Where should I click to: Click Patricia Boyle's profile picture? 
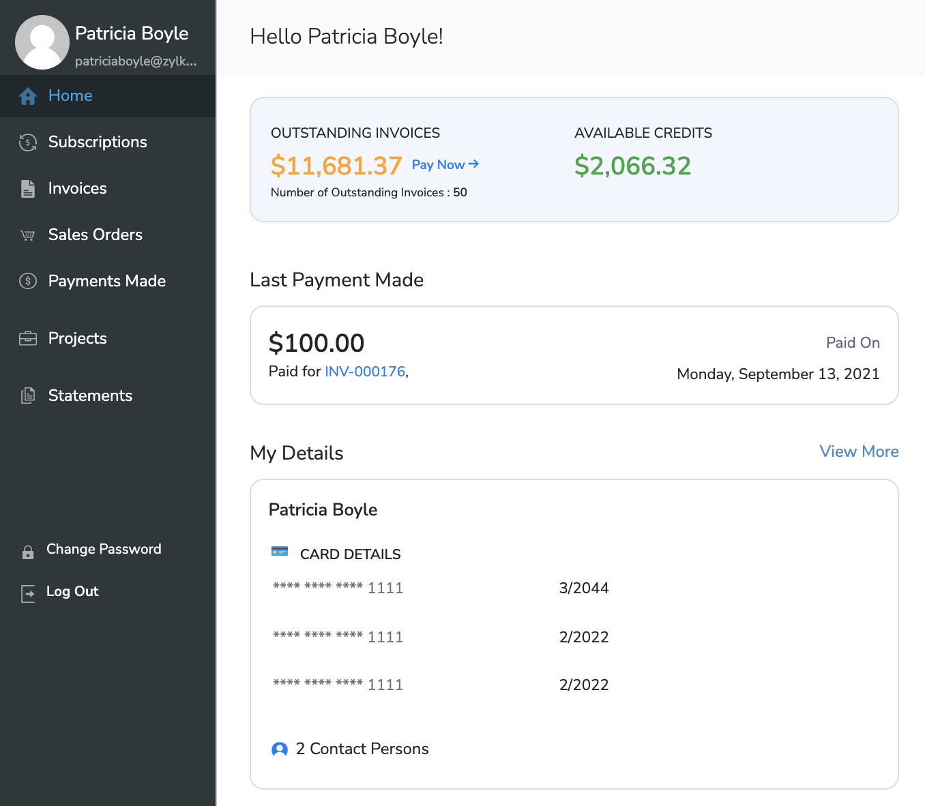[42, 42]
